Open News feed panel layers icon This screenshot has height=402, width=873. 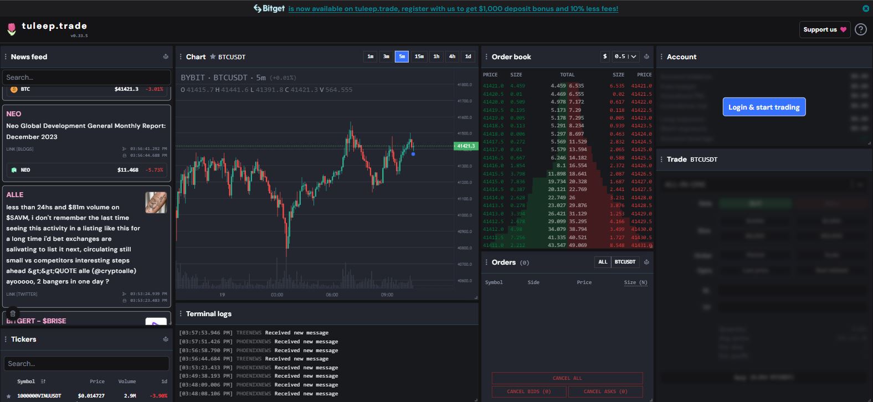click(166, 56)
